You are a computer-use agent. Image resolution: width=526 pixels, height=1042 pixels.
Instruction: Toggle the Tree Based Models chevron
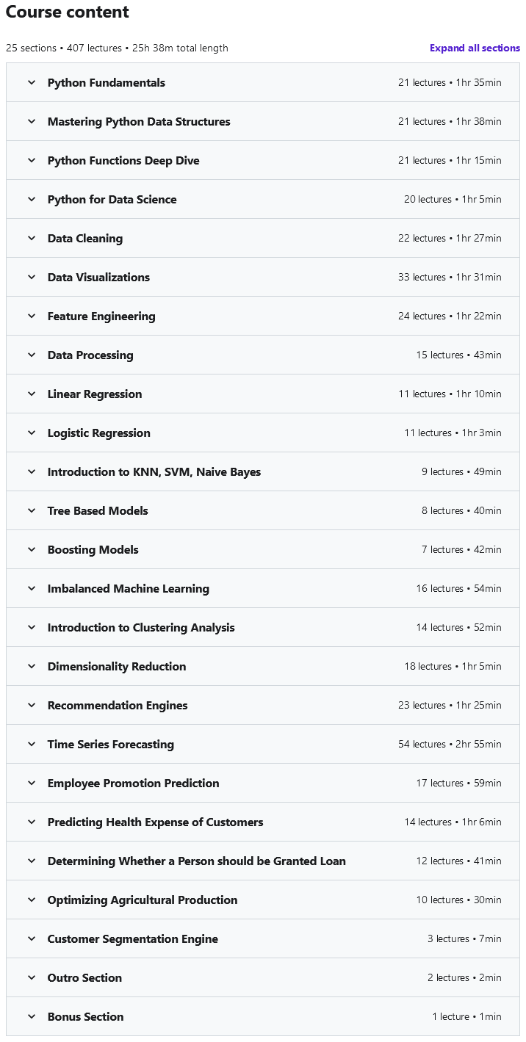32,510
